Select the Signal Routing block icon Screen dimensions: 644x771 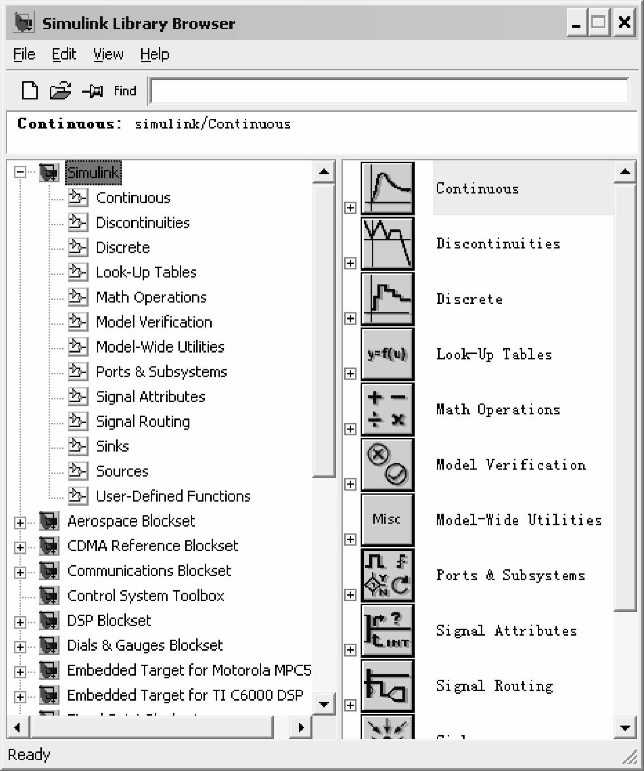tap(387, 686)
